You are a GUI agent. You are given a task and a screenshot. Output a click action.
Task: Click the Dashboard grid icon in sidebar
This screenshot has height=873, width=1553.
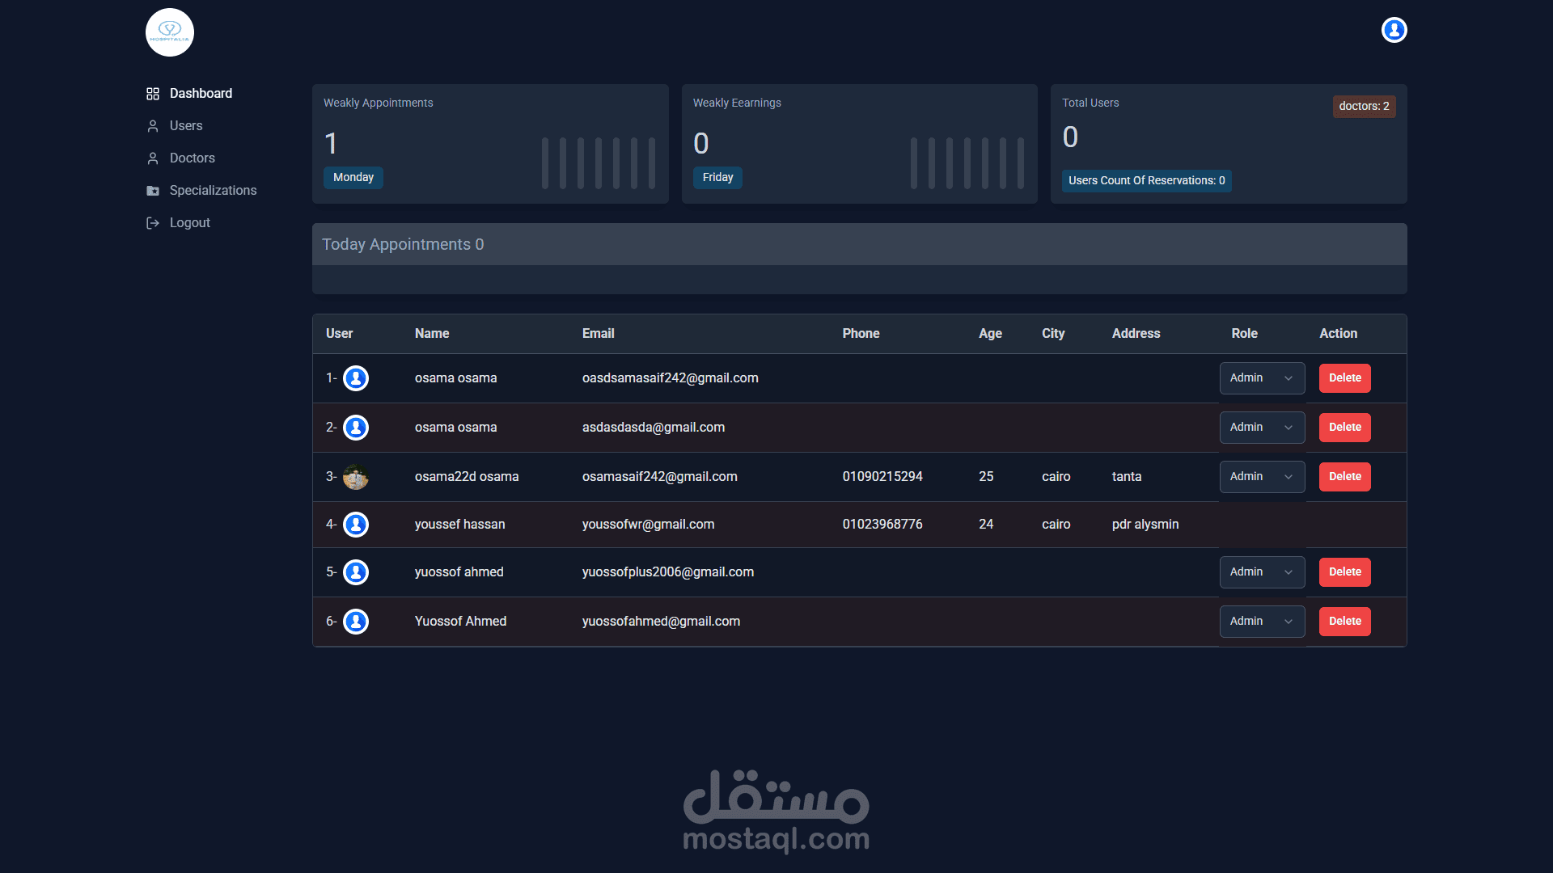[x=153, y=94]
